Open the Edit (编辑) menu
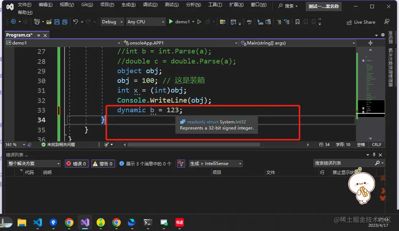 pyautogui.click(x=46, y=5)
